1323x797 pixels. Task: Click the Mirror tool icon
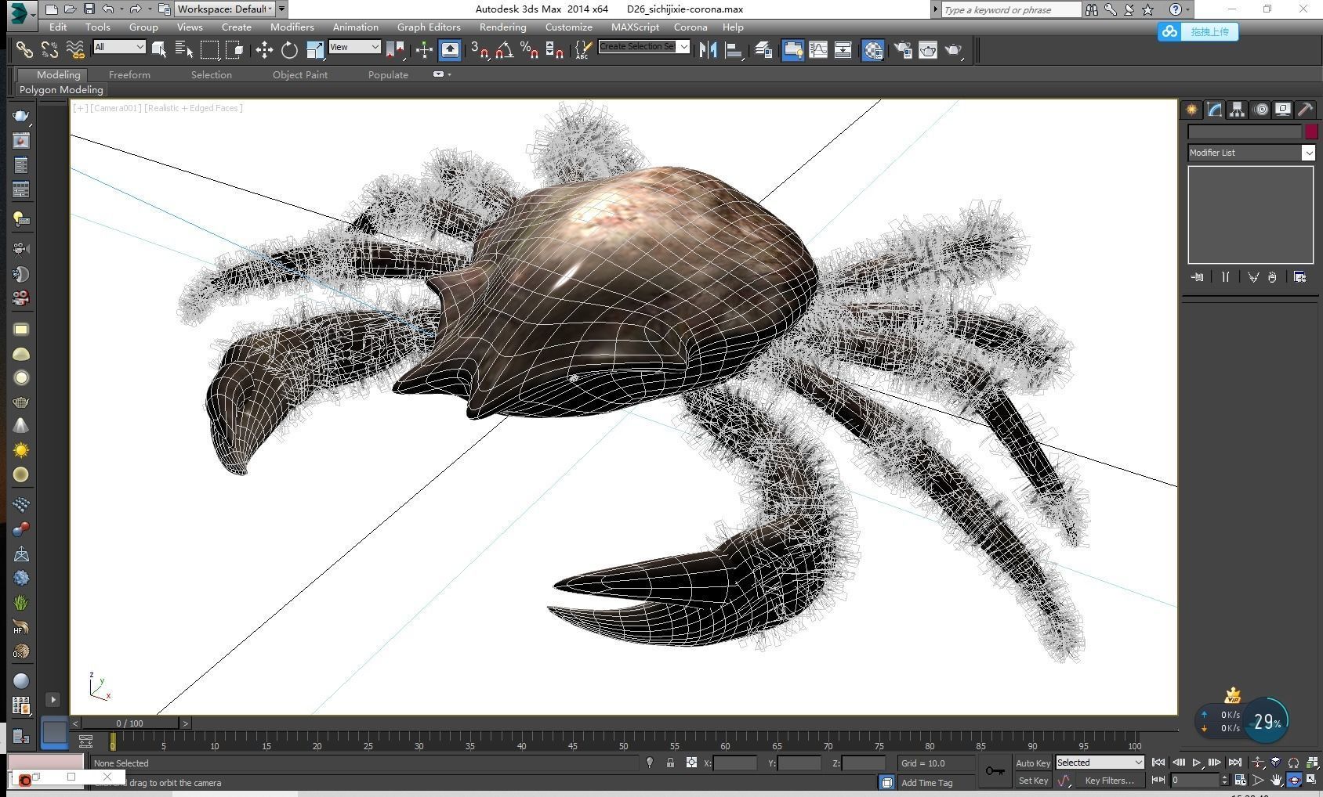coord(708,50)
